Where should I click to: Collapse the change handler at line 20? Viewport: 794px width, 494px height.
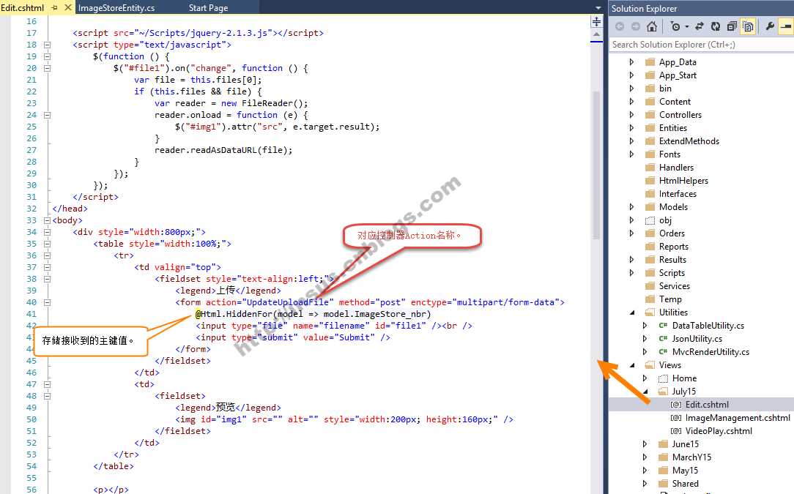(47, 68)
